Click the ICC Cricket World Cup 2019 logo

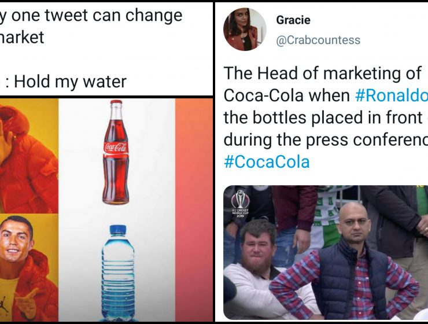(240, 203)
